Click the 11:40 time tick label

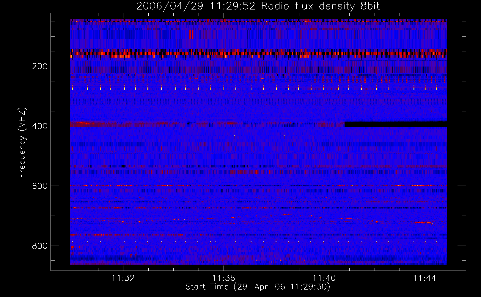pyautogui.click(x=324, y=278)
